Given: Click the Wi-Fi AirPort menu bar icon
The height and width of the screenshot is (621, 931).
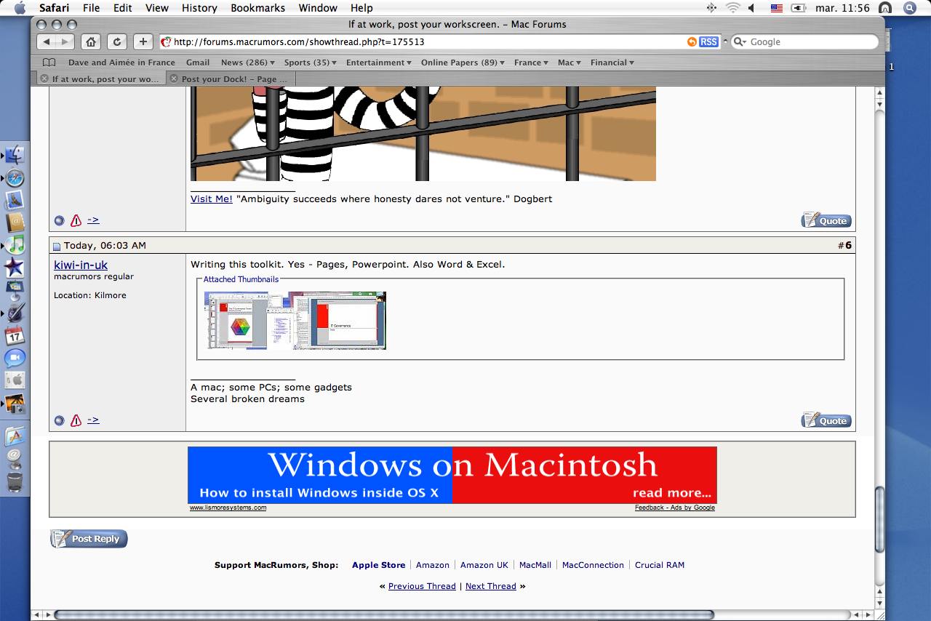Looking at the screenshot, I should (x=732, y=8).
